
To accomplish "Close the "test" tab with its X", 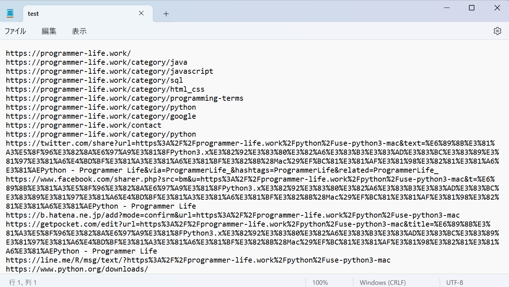I will [141, 13].
